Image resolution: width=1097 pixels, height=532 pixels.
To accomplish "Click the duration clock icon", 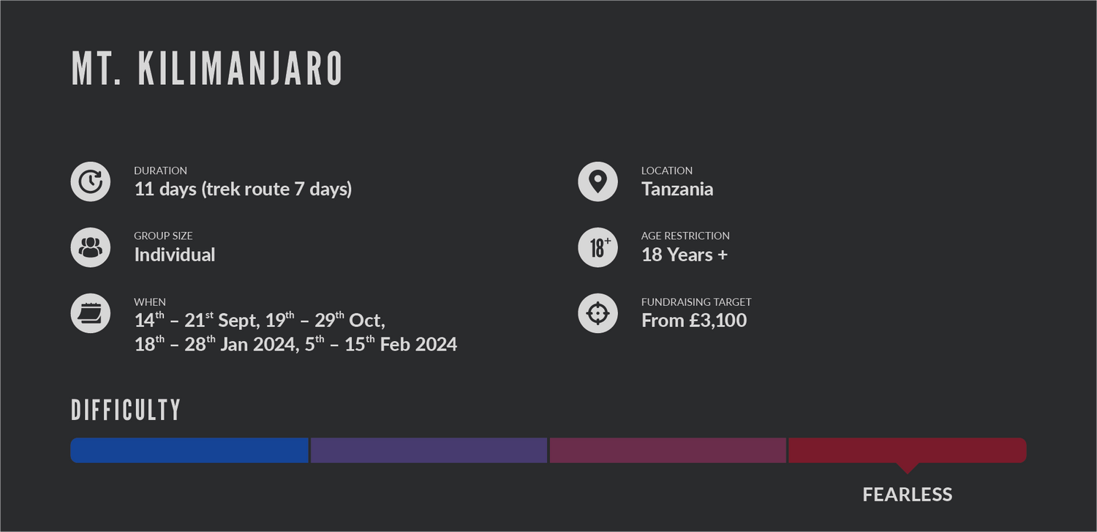I will pos(91,181).
